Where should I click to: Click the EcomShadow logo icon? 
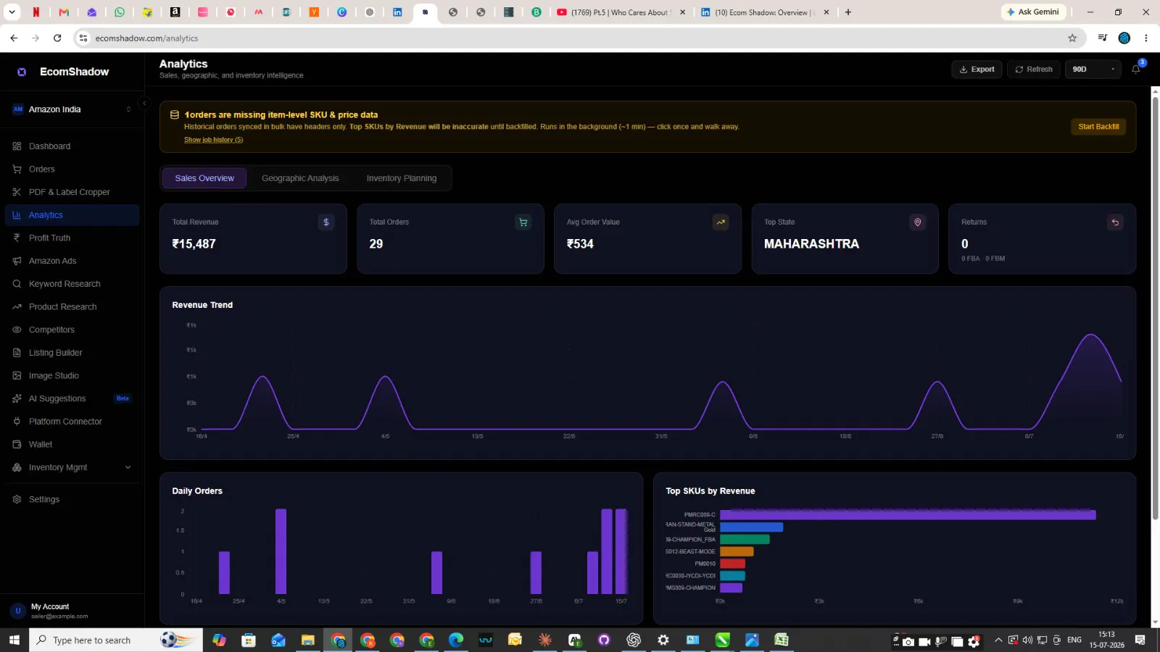pos(22,72)
